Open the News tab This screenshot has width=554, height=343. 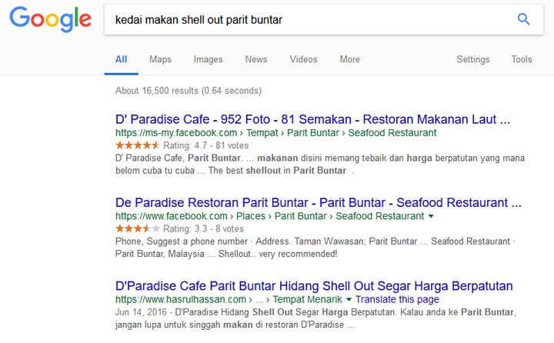(256, 59)
